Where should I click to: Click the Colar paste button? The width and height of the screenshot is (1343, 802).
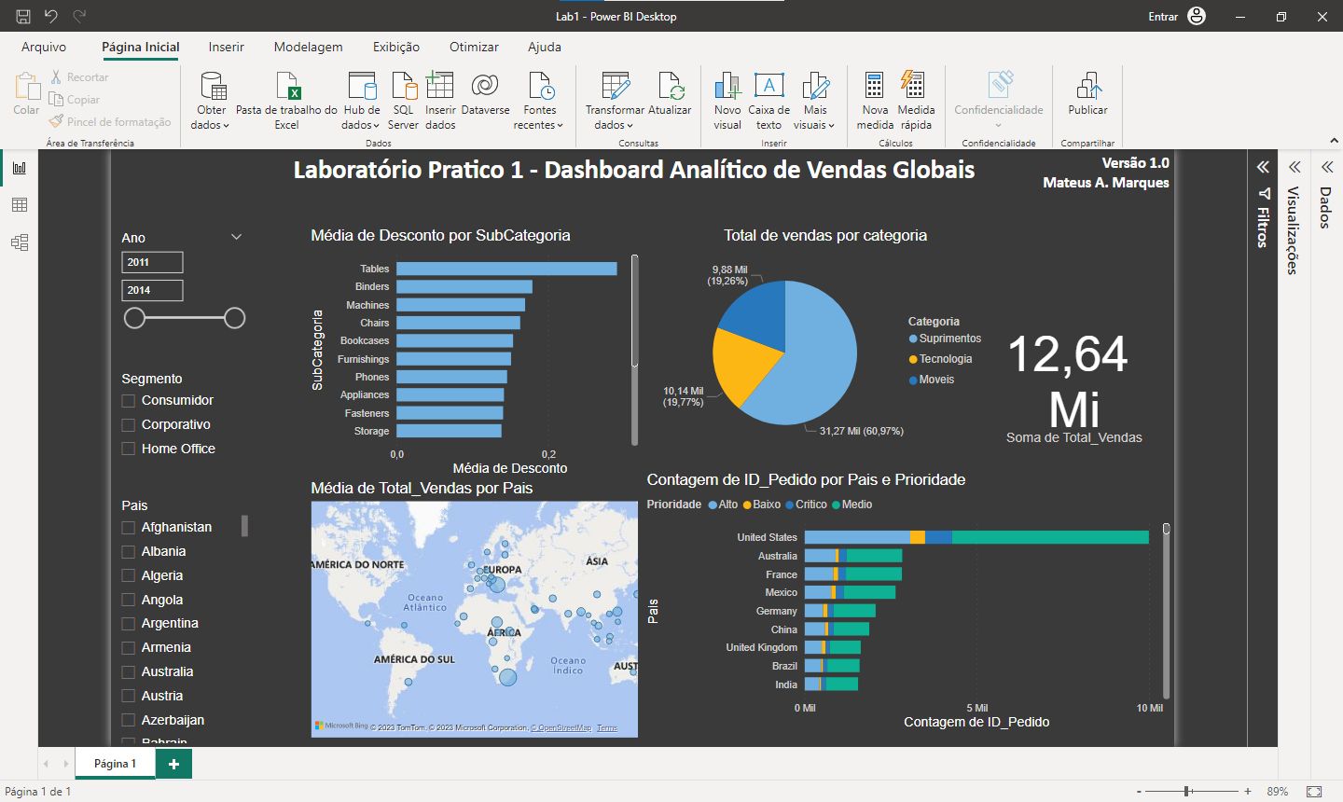tap(26, 95)
